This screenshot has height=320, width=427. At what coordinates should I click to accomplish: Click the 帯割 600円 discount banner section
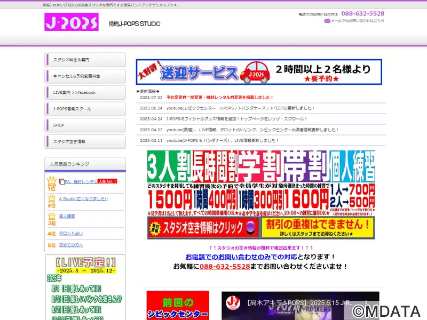coord(306,183)
